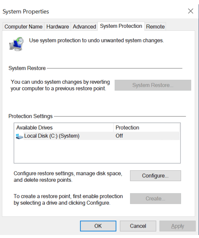Click the Off protection status cell
This screenshot has width=199, height=238.
point(119,136)
